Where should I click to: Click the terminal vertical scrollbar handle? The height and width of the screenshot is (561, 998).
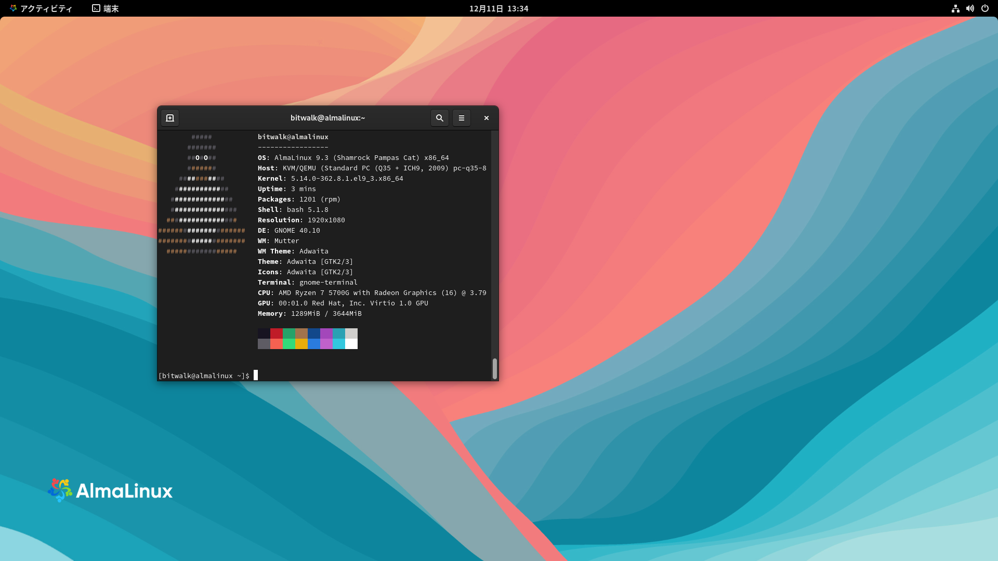494,368
